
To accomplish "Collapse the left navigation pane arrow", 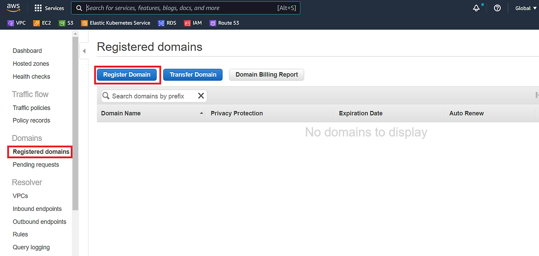I will coord(84,51).
